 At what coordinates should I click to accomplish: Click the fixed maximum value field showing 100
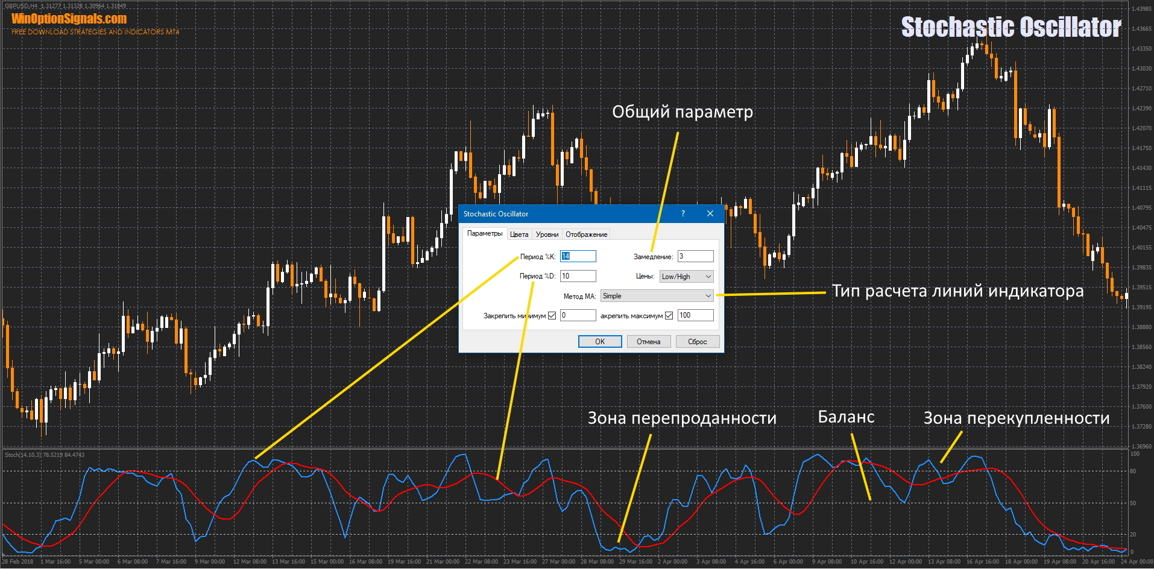(695, 315)
